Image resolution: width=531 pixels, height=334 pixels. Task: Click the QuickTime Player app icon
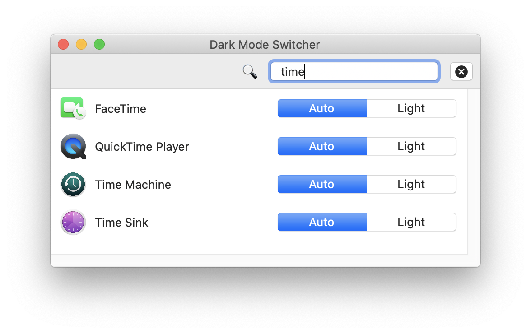(73, 146)
